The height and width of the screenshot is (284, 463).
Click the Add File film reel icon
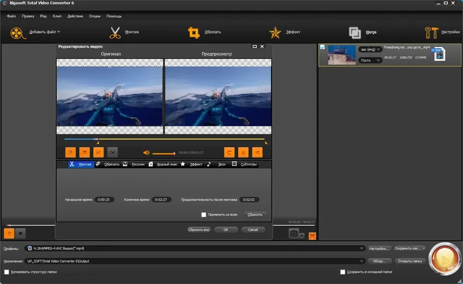[18, 33]
